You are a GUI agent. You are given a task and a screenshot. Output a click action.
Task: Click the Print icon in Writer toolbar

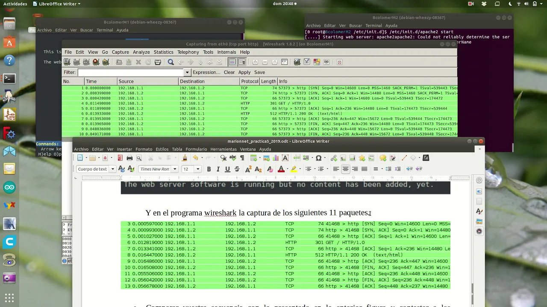click(x=129, y=158)
